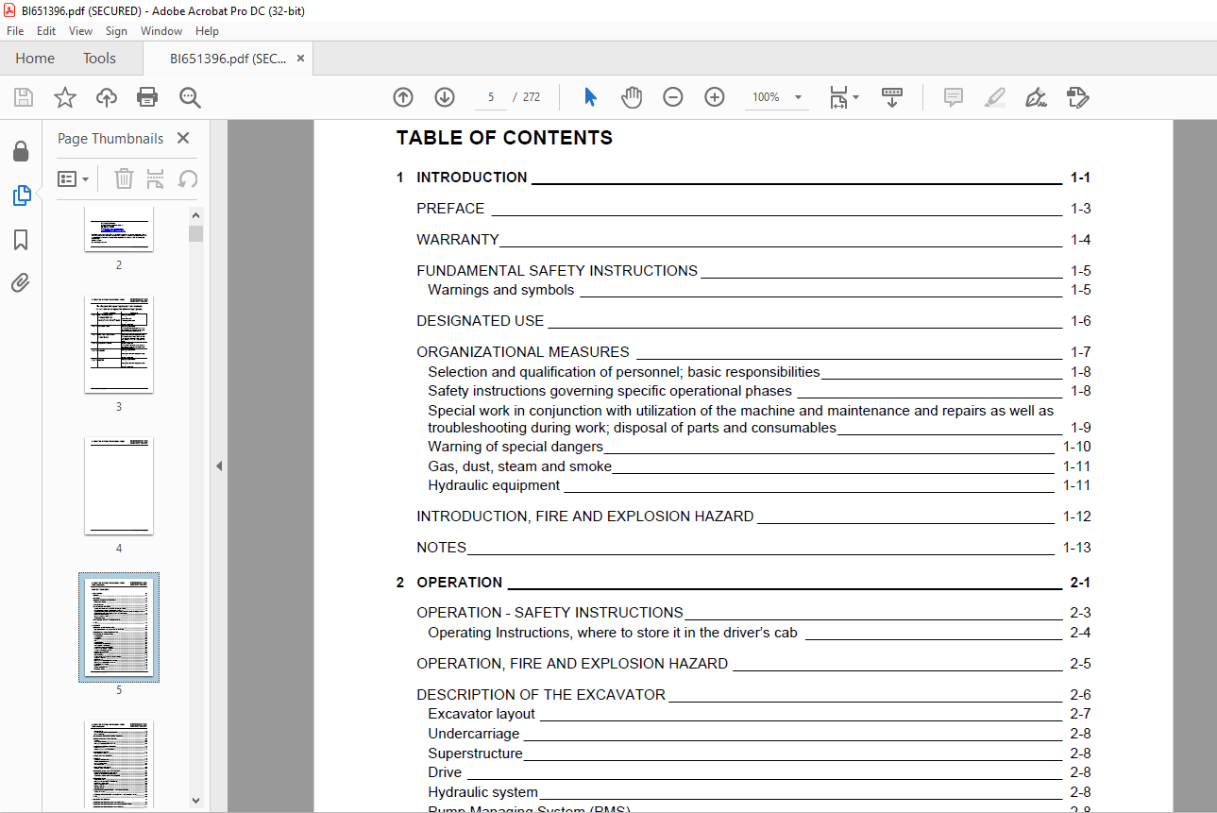Click the delete pages trash icon
The width and height of the screenshot is (1217, 813).
tap(124, 178)
